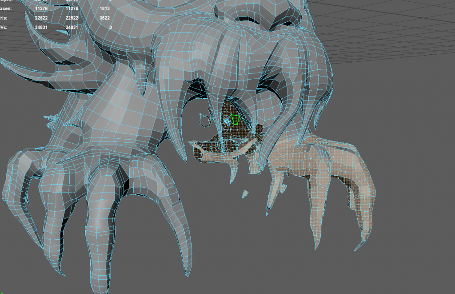Click the circular edge pole beside the green face
455x294 pixels.
(226, 120)
